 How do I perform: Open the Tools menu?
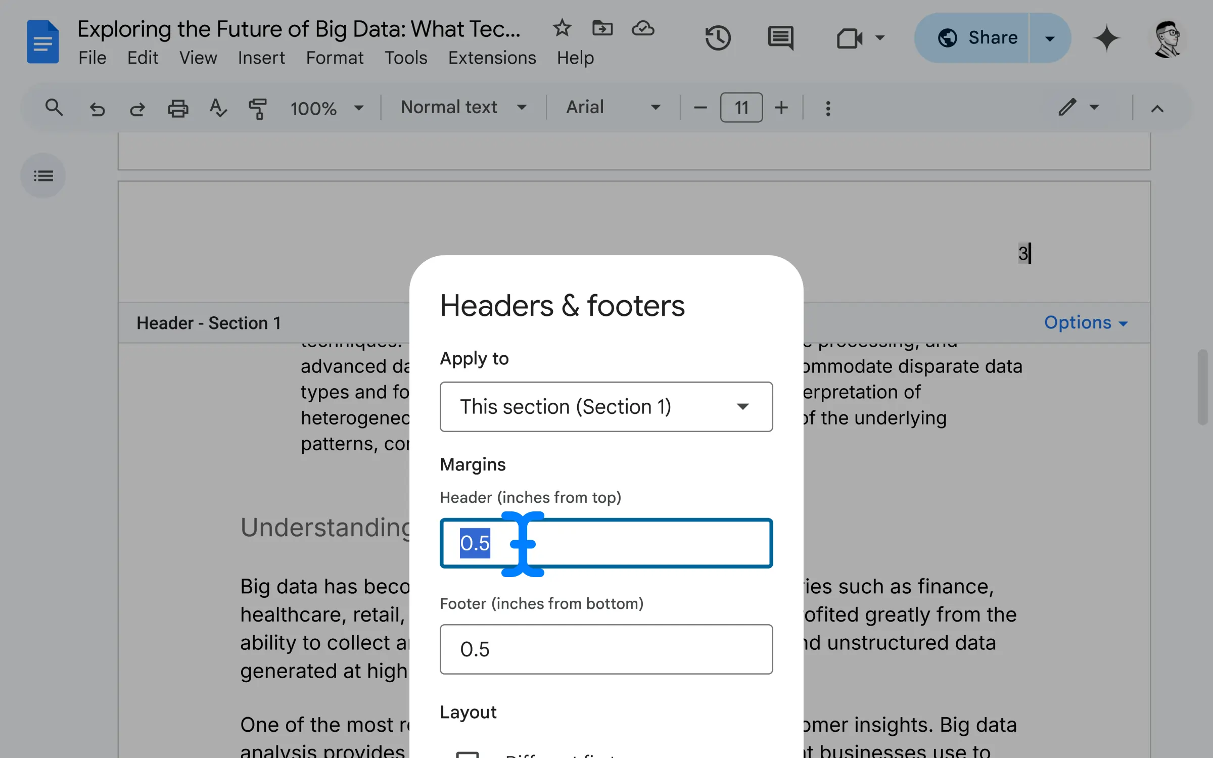406,58
